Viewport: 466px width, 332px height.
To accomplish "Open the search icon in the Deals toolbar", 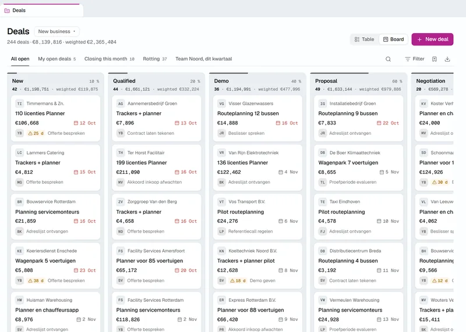I will (x=388, y=59).
